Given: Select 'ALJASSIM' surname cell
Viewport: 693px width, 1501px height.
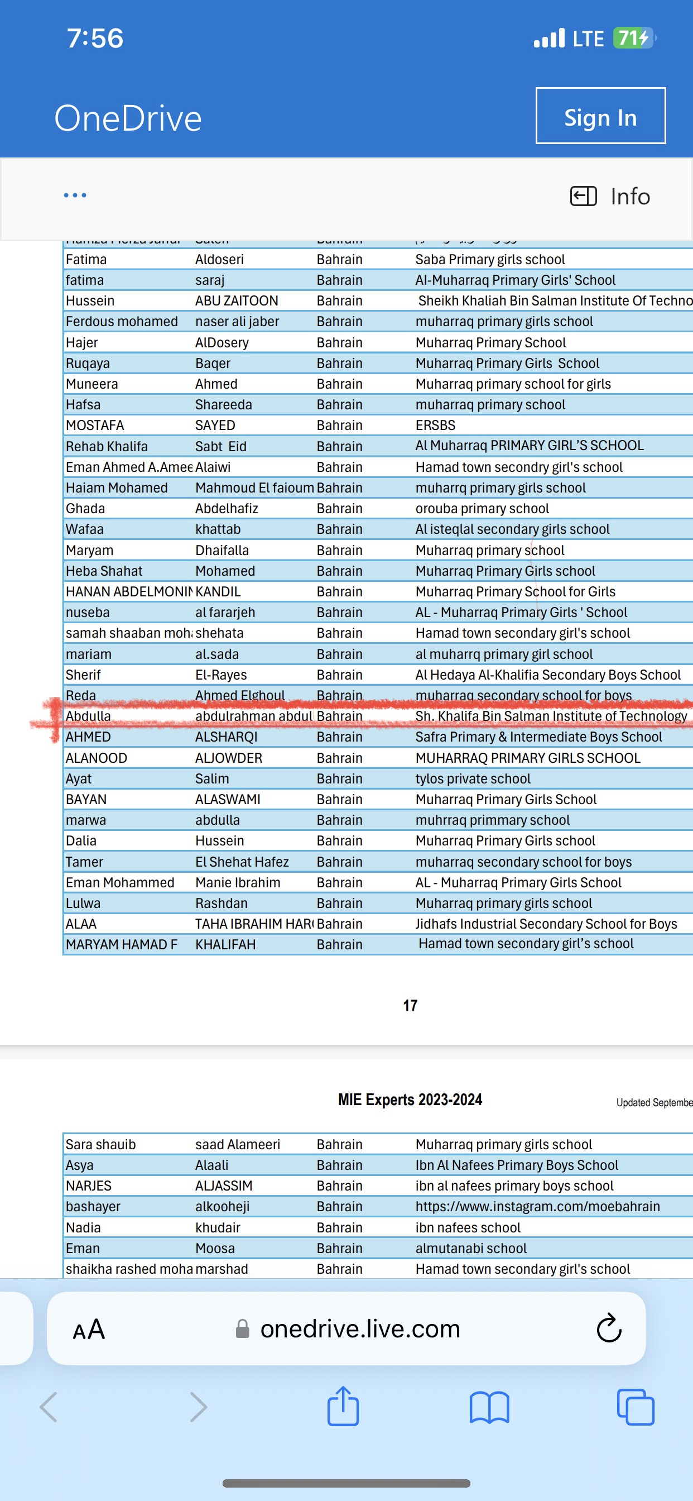Looking at the screenshot, I should coord(224,1185).
